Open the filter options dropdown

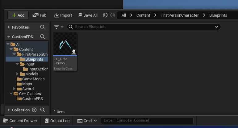click(x=59, y=27)
